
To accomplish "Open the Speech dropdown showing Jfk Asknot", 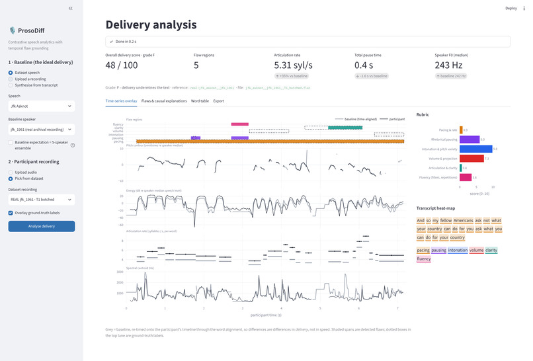I will [42, 106].
